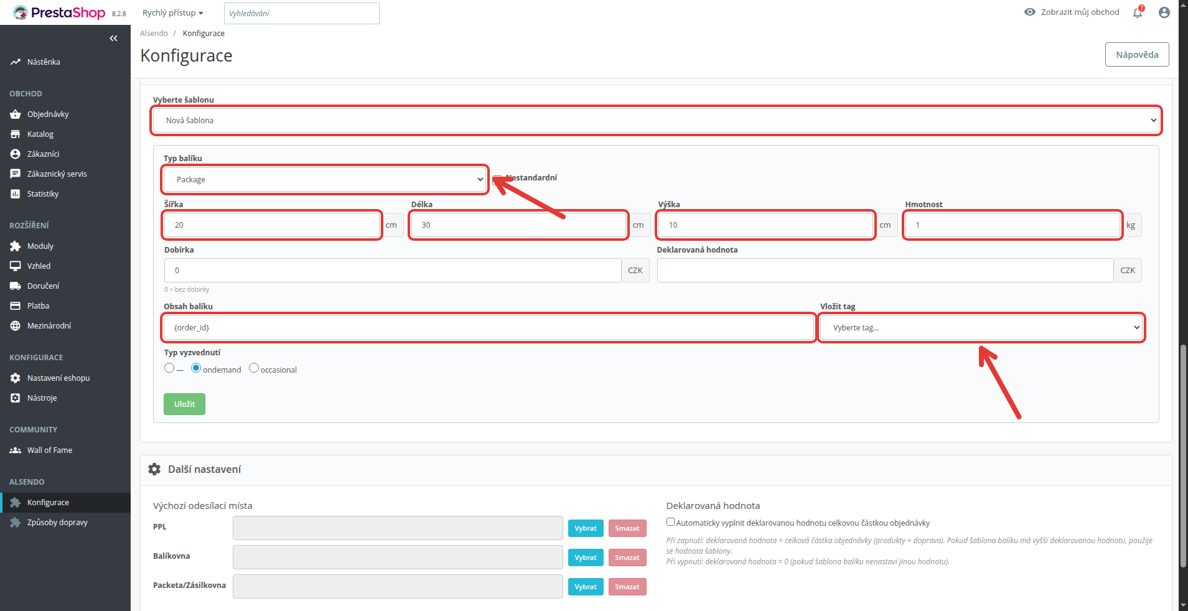Viewport: 1188px width, 611px height.
Task: Click Vybrat button for PPL
Action: click(x=586, y=529)
